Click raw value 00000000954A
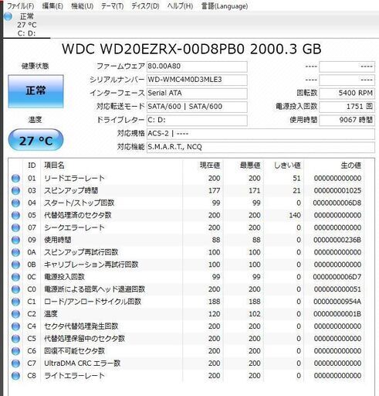 [337, 302]
